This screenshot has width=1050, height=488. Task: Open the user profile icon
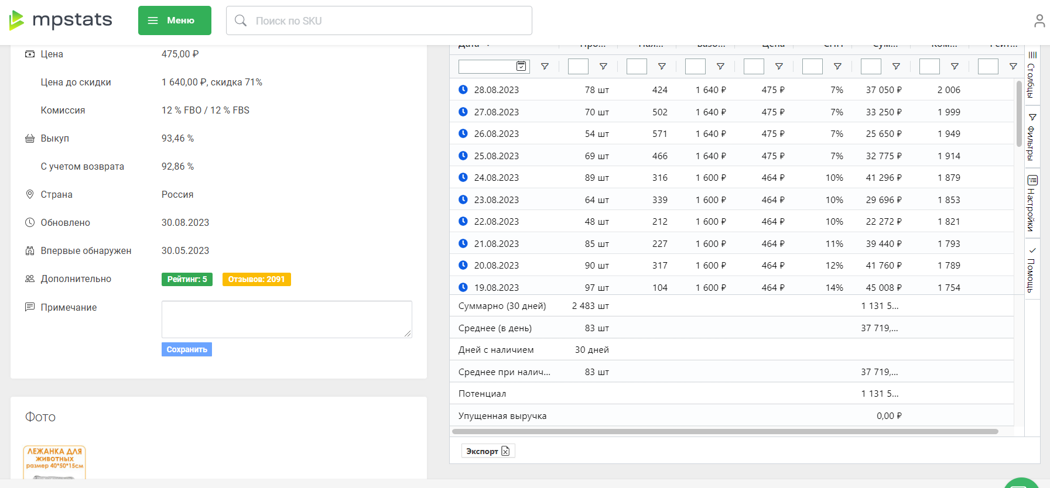(x=1039, y=21)
